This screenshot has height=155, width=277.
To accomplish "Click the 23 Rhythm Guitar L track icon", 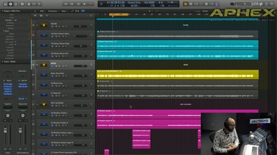I will pos(44,115).
